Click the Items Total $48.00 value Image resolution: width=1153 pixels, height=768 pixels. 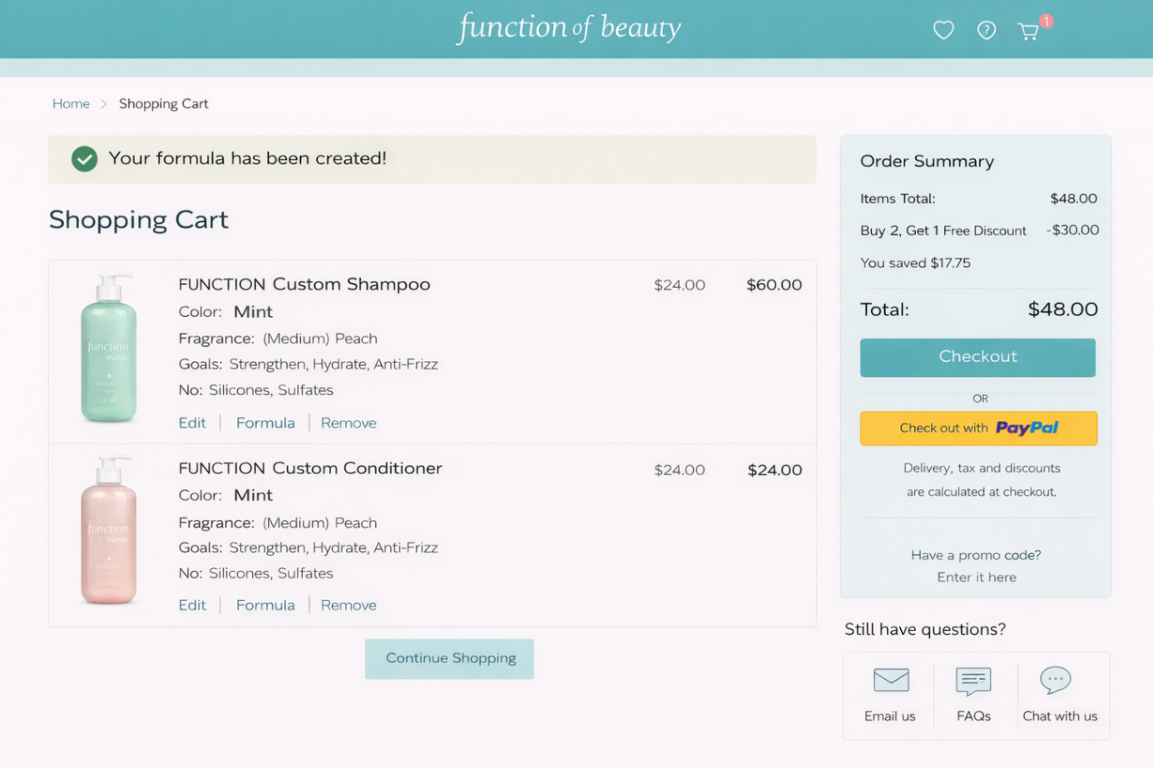point(1074,199)
